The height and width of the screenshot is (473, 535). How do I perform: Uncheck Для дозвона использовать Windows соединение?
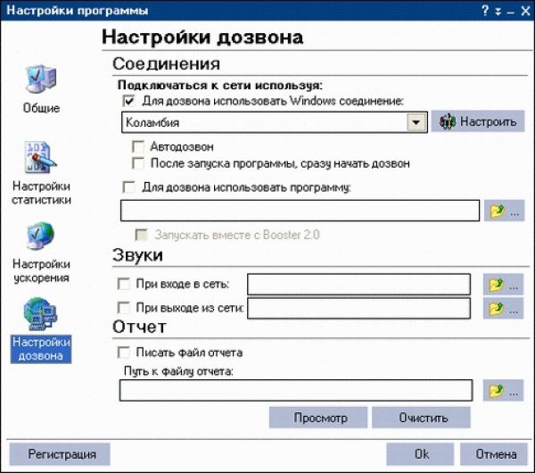(x=128, y=101)
